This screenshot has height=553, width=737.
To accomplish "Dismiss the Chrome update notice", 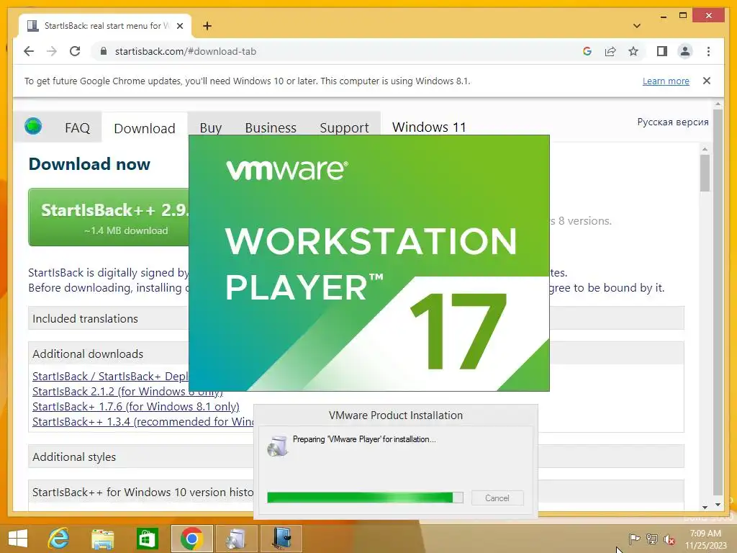I will (x=707, y=81).
